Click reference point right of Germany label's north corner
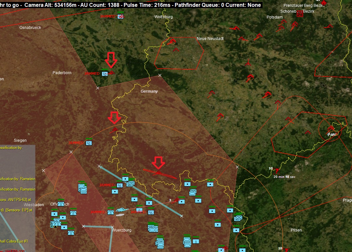 click(160, 75)
